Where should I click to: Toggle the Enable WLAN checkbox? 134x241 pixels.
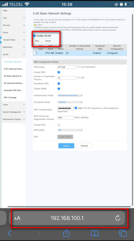pos(34,36)
